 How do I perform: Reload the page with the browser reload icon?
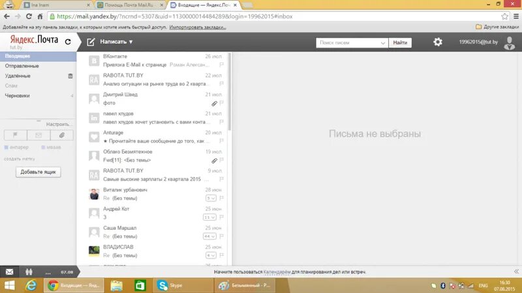point(29,16)
